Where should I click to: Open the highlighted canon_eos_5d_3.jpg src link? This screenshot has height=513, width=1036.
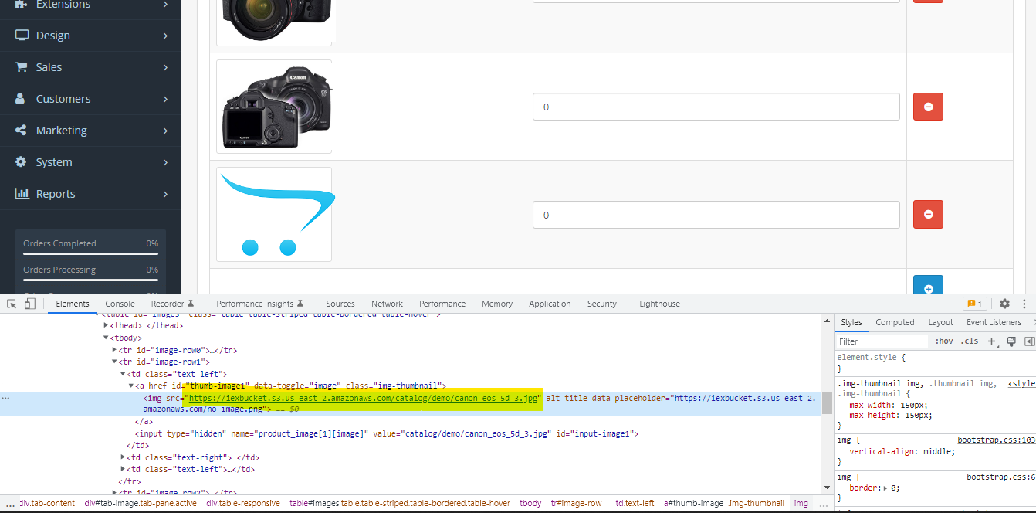[x=364, y=399]
